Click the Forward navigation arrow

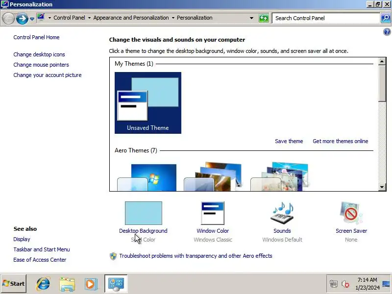pos(22,18)
